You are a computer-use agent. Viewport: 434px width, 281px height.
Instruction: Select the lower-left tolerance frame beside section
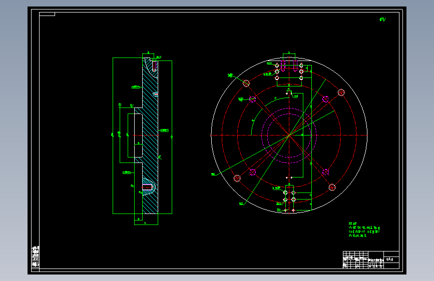[127, 172]
